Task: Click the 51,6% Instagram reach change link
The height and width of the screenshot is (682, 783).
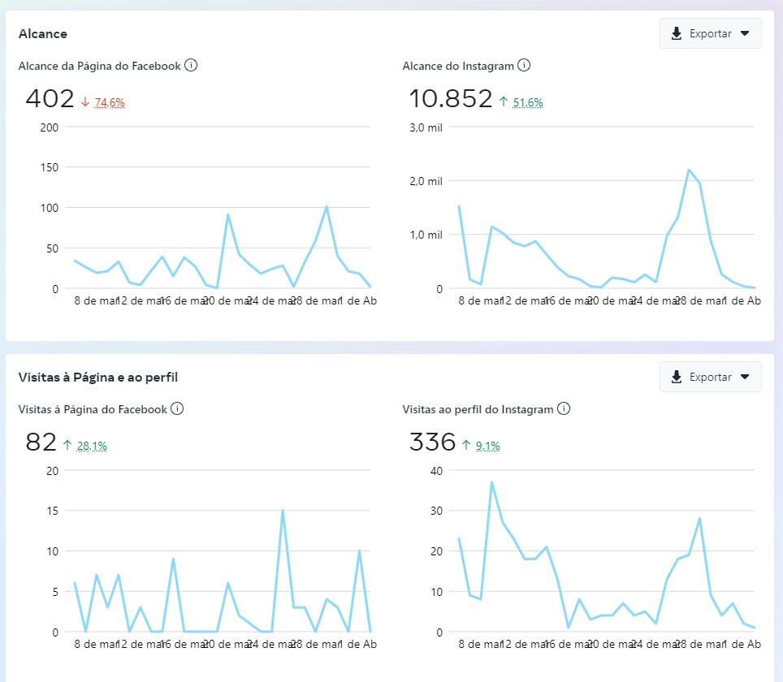Action: [528, 102]
